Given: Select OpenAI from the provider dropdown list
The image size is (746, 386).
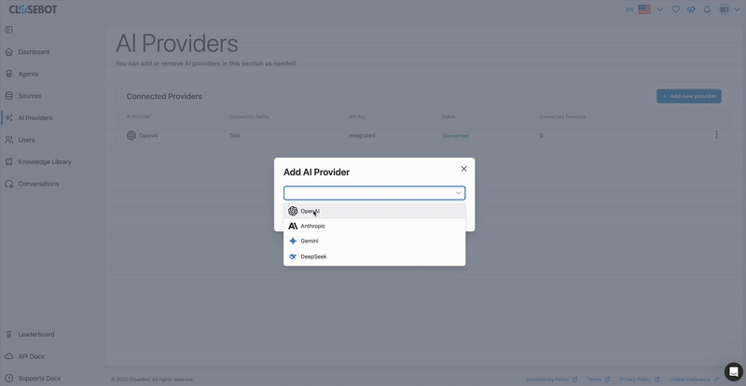Looking at the screenshot, I should tap(375, 212).
